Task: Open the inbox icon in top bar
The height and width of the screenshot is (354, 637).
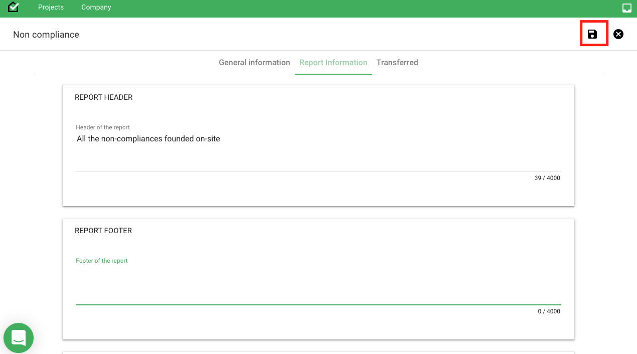Action: tap(627, 8)
